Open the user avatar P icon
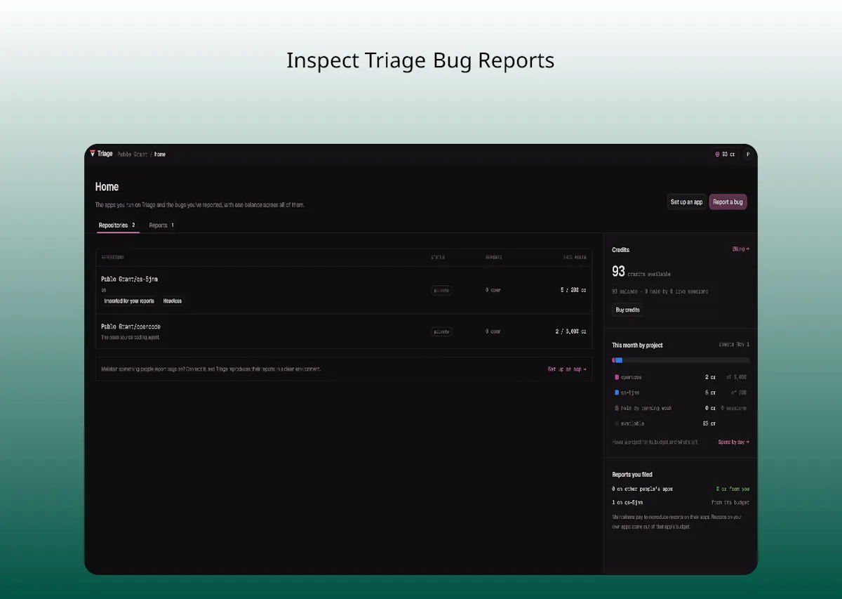842x599 pixels. 748,154
